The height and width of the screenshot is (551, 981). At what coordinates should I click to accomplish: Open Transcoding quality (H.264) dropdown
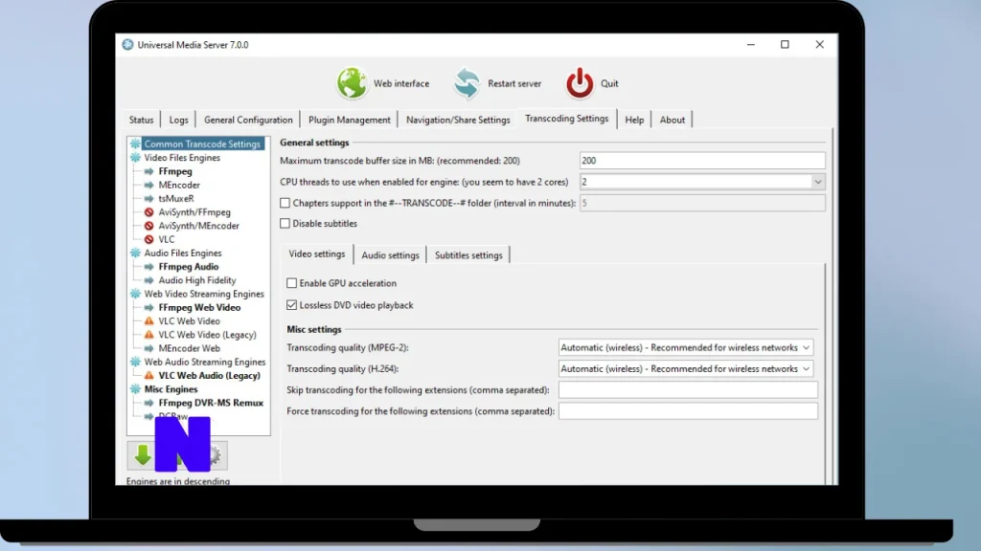(685, 368)
